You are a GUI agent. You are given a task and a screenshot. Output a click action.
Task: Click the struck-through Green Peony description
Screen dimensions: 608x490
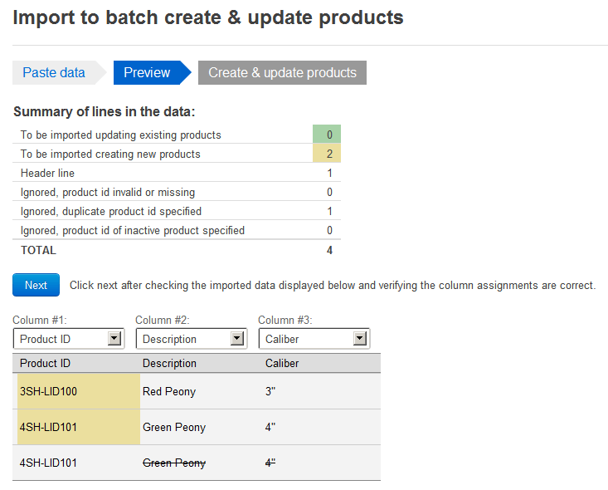tap(174, 463)
